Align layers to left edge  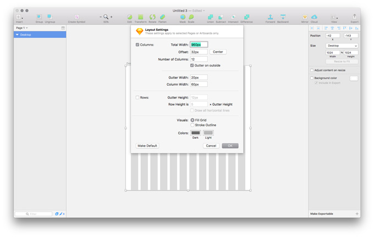[326, 28]
